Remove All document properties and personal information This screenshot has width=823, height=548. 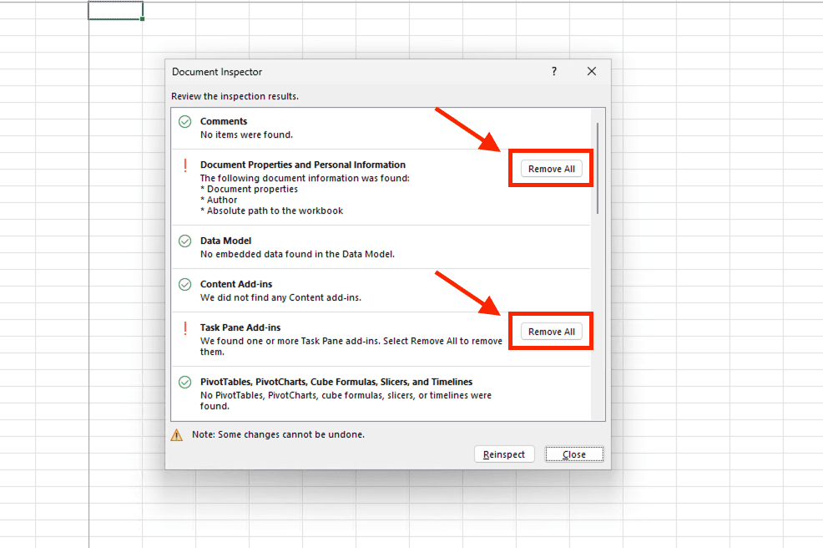551,169
